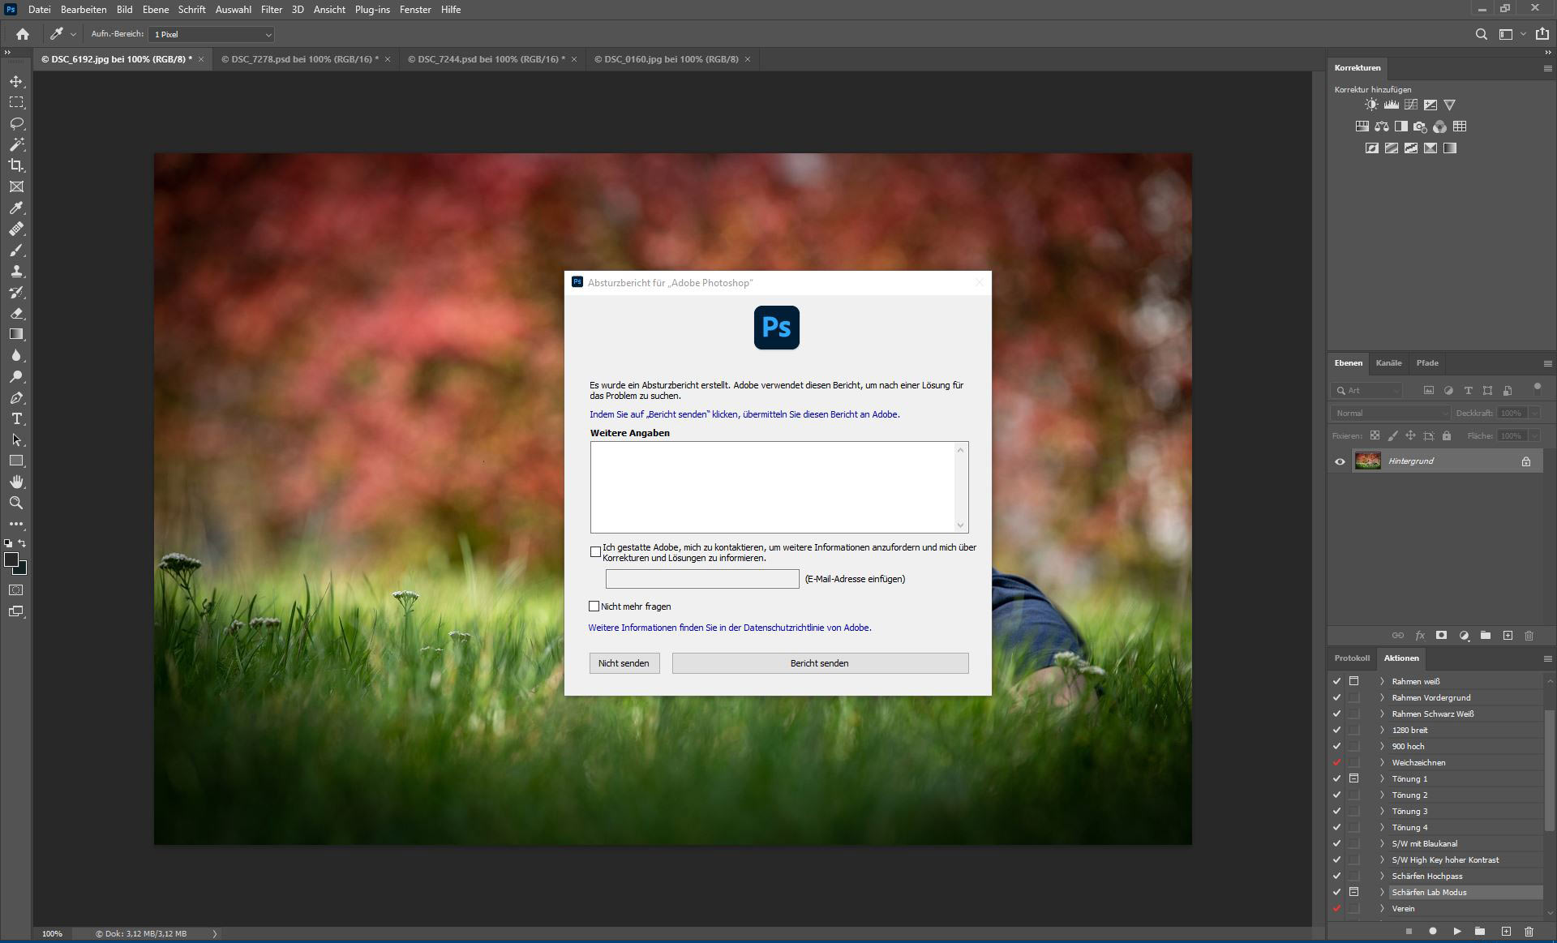Pick the Clone Stamp tool
This screenshot has height=943, width=1557.
click(16, 271)
